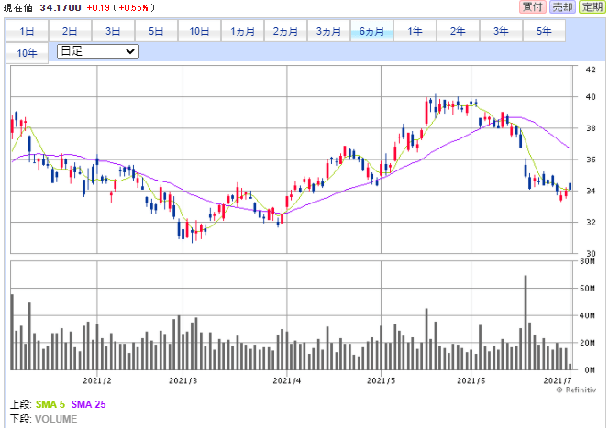Viewport: 609px width, 428px height.
Task: Select the 10日 period tab
Action: (200, 30)
